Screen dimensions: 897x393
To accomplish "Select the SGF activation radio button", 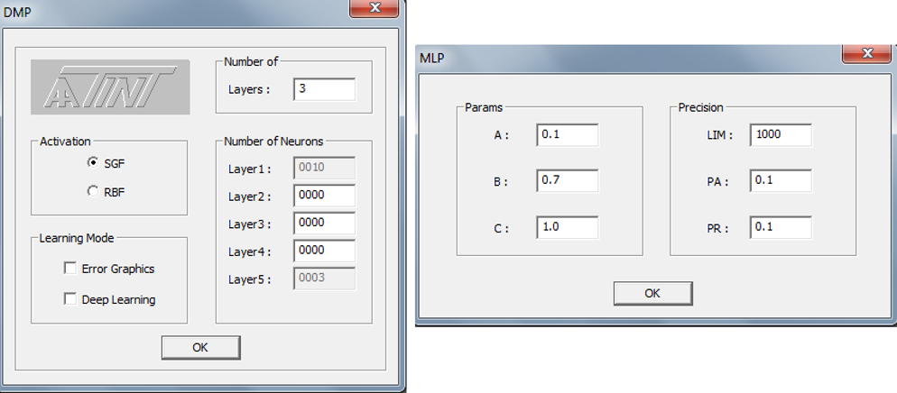I will (93, 163).
